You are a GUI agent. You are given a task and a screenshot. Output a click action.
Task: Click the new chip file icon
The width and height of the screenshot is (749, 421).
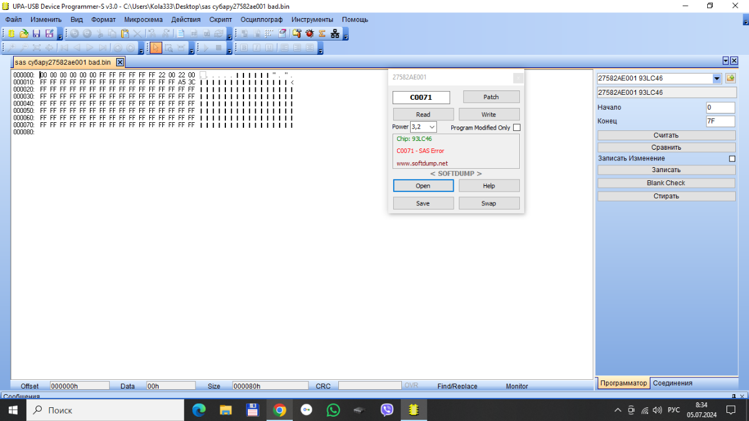point(11,33)
